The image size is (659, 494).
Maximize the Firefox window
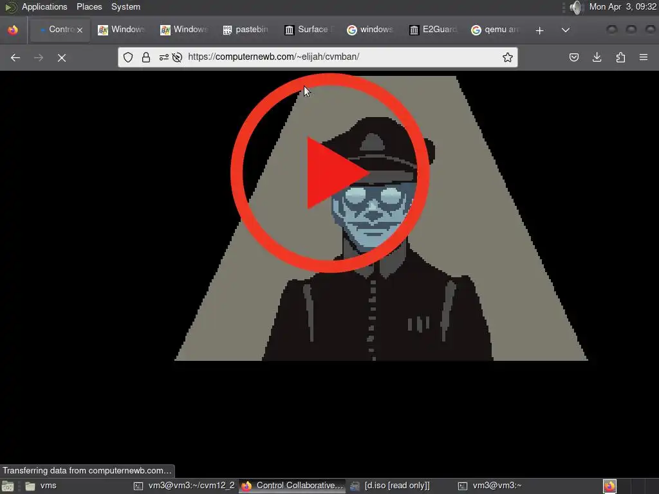click(631, 30)
